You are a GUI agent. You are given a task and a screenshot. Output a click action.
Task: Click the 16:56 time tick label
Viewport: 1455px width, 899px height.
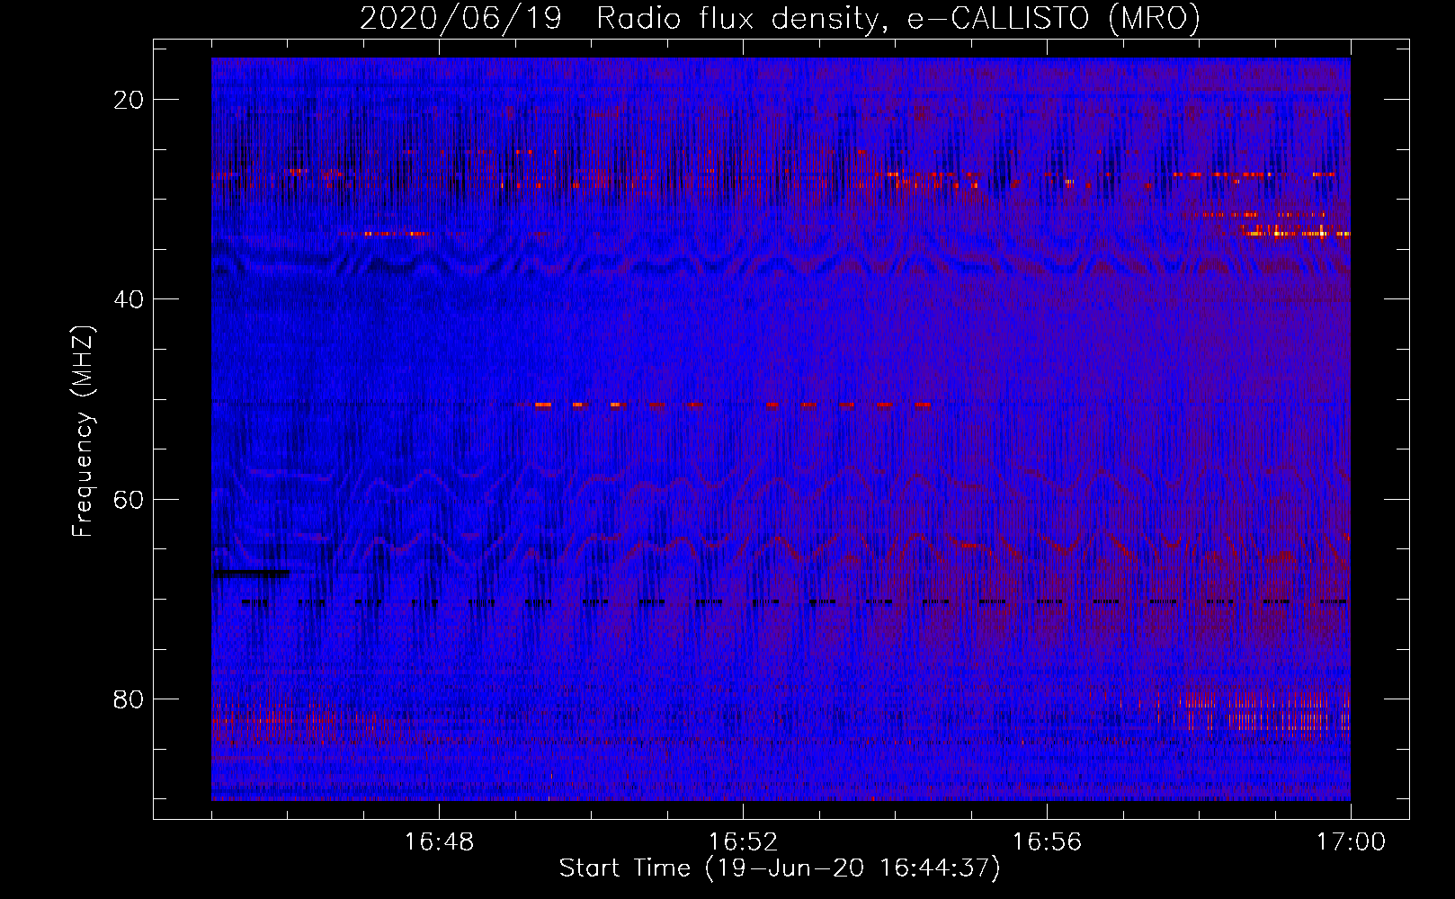click(1047, 842)
